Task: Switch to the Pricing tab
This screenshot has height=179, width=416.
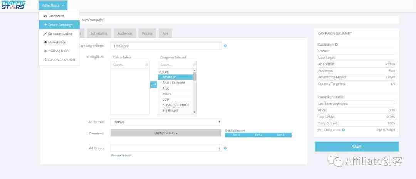Action: coord(147,33)
